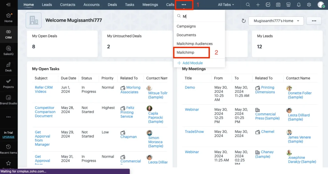Viewport: 328px width, 174px height.
Task: Click the search magnifier in the top bar
Action: 248,4
